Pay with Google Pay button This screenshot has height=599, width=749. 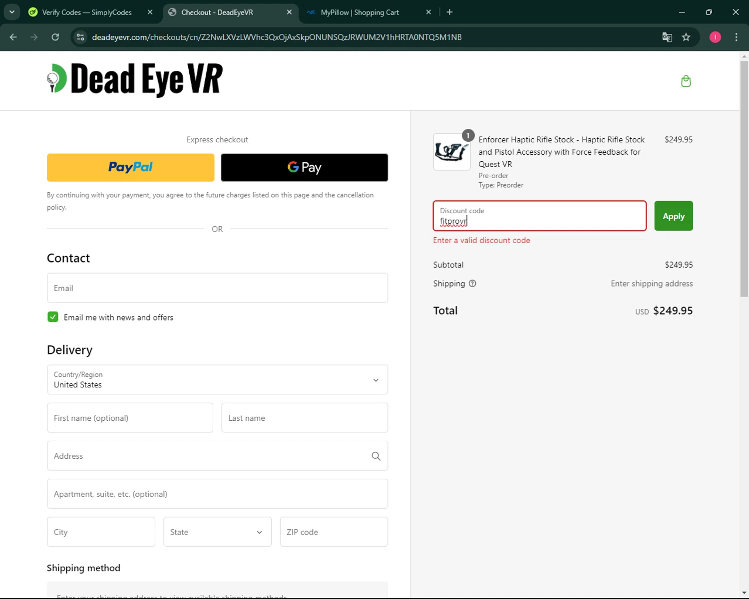[x=304, y=167]
